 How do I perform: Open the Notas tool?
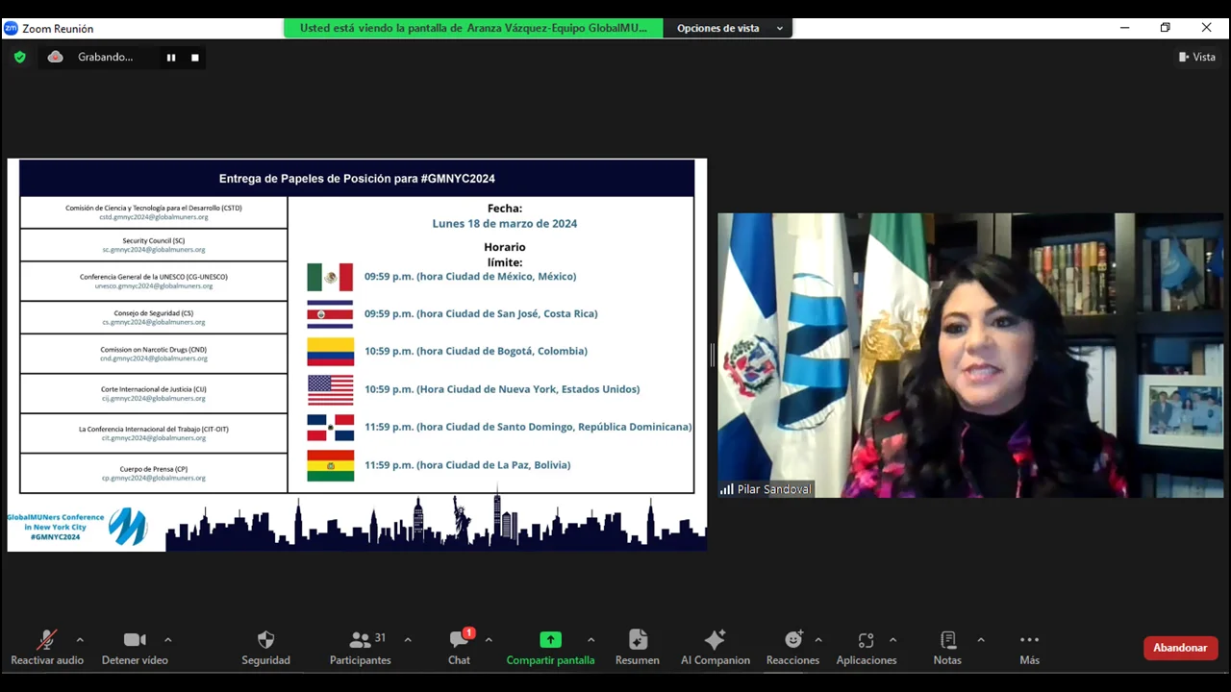pos(947,641)
